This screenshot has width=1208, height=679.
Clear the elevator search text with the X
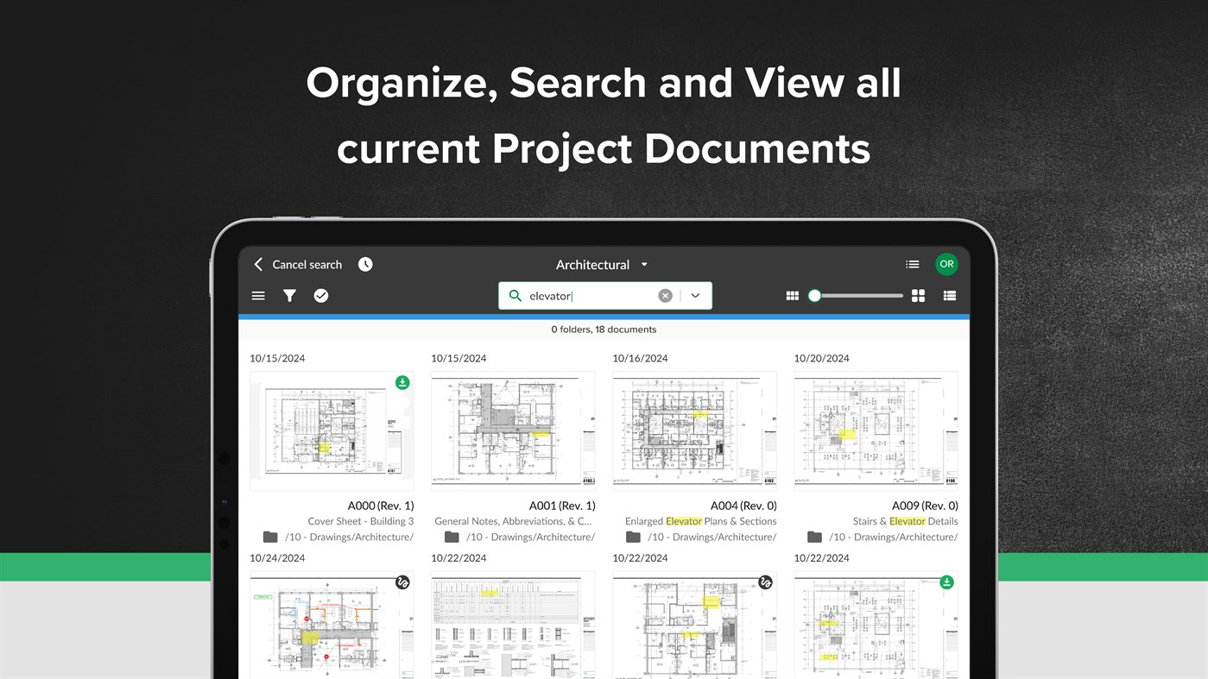[665, 295]
